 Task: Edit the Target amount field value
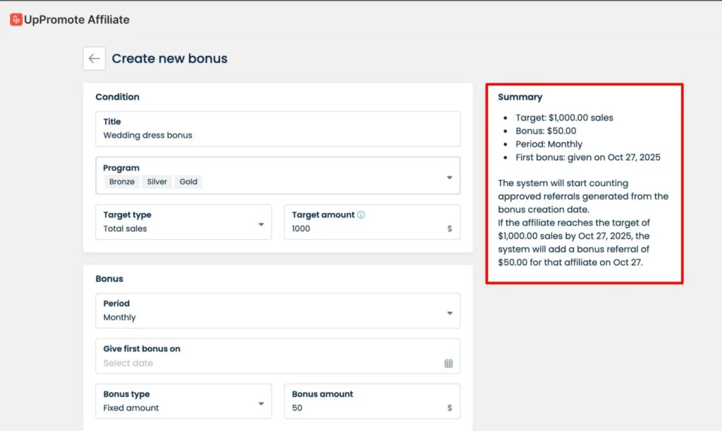point(360,229)
